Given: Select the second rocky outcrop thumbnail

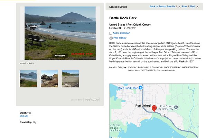Looking at the screenshot, I should 49,79.
